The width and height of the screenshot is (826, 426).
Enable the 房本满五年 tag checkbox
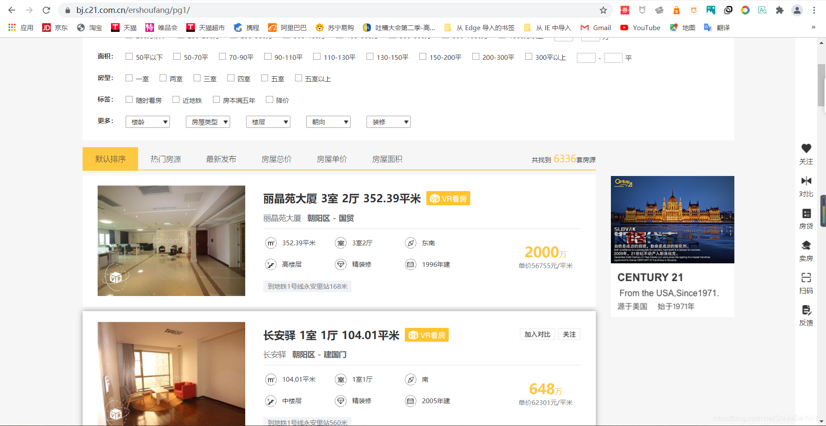click(216, 99)
